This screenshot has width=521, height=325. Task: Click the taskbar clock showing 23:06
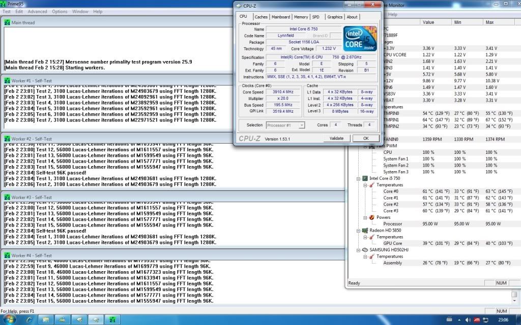pos(503,320)
